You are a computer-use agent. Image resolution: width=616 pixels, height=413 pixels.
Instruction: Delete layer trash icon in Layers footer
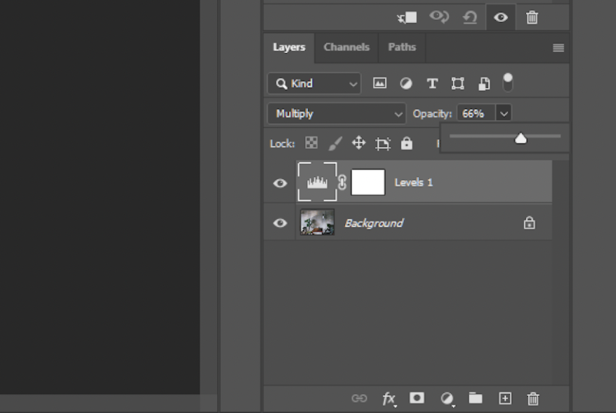click(x=533, y=398)
